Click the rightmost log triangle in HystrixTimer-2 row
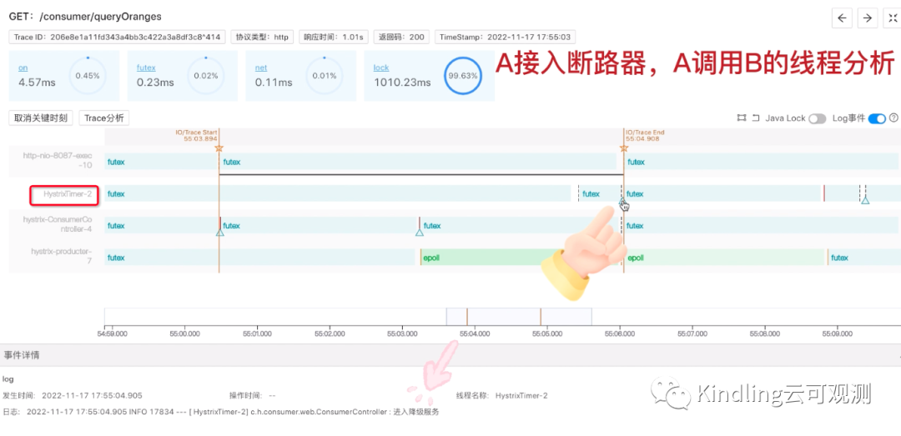 tap(865, 200)
